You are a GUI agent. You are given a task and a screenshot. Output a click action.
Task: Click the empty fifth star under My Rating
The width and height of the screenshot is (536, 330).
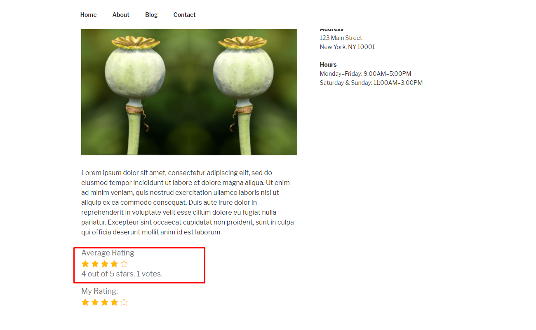click(x=124, y=302)
